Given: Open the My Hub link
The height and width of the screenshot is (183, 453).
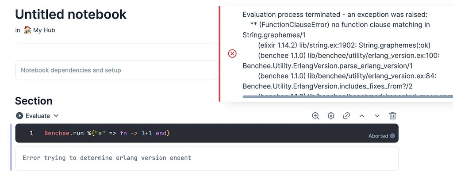Looking at the screenshot, I should [44, 30].
